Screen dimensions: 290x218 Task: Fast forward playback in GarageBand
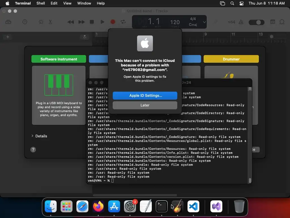click(81, 22)
